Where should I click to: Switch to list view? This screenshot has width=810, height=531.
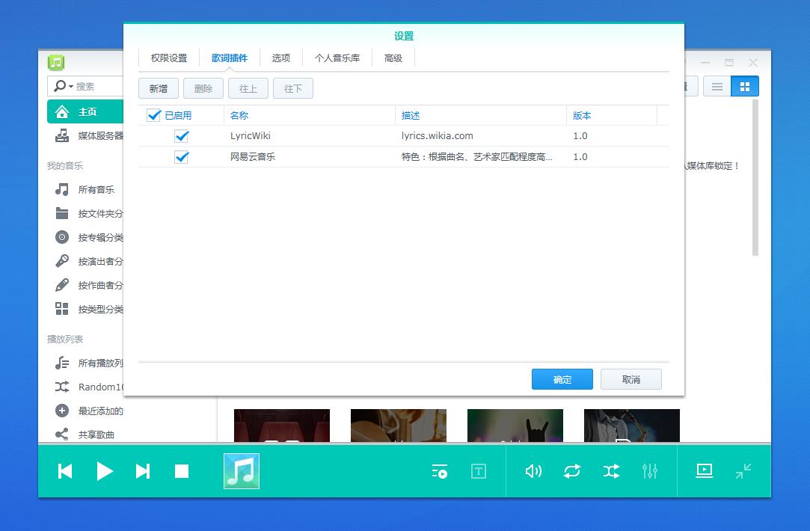click(x=717, y=86)
